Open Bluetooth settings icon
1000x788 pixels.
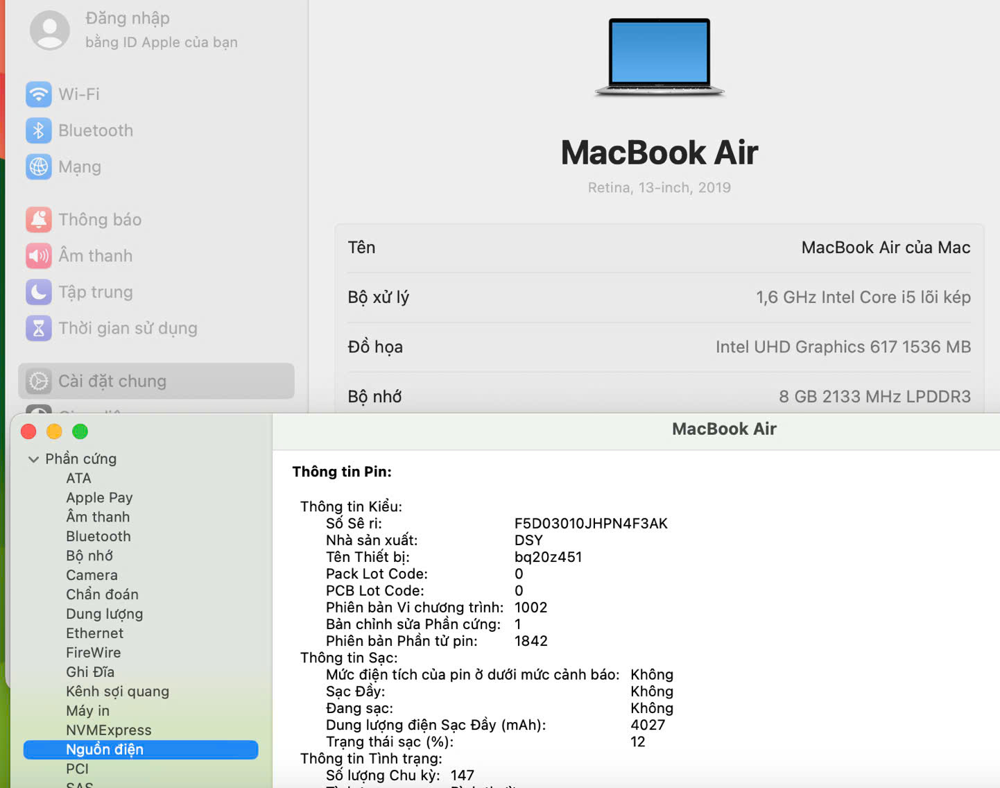(x=39, y=130)
